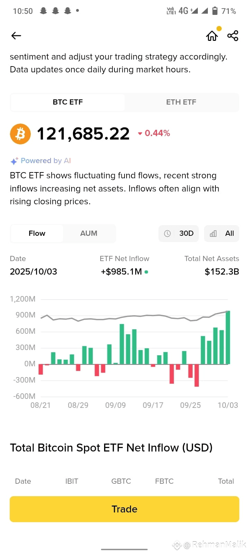Tap the clock icon beside 30D

pos(167,233)
